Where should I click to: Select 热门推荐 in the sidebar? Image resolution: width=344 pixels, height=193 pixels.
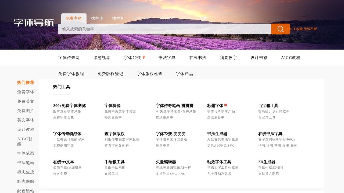[25, 83]
